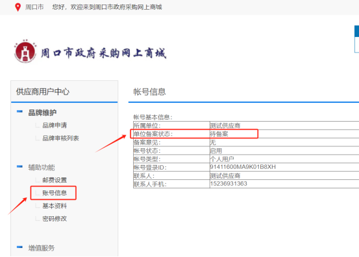Click the 个人用户 account type value
The image size is (359, 257).
(x=222, y=159)
